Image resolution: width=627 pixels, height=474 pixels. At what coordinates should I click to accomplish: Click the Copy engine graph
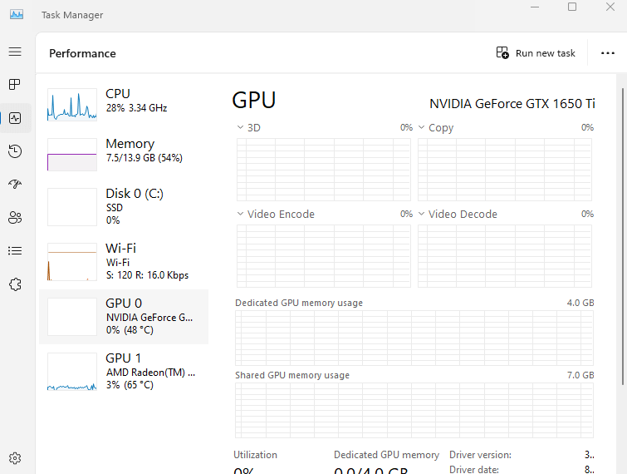pyautogui.click(x=505, y=170)
